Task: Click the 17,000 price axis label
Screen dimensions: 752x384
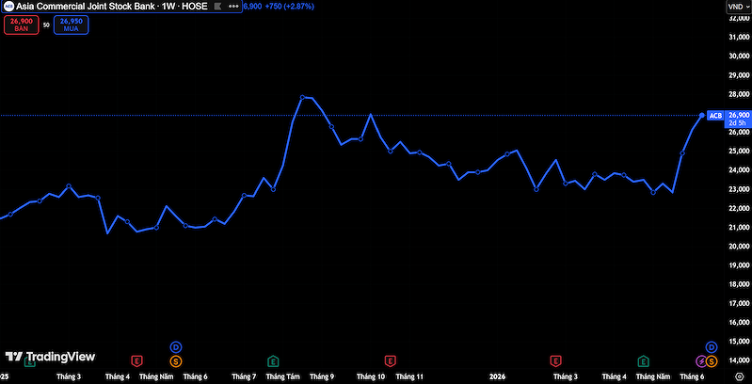Action: coord(739,303)
